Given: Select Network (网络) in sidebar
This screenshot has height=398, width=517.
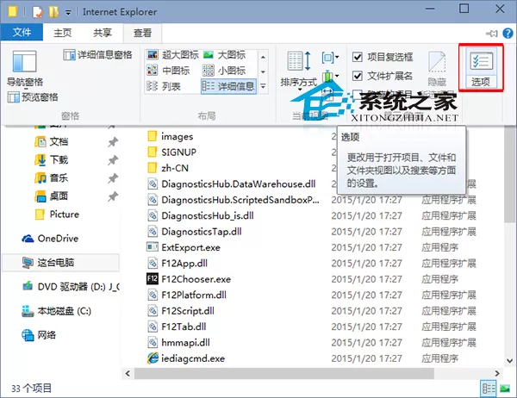Looking at the screenshot, I should point(39,335).
